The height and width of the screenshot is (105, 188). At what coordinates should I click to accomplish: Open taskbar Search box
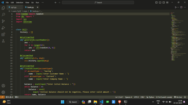pyautogui.click(x=73, y=102)
